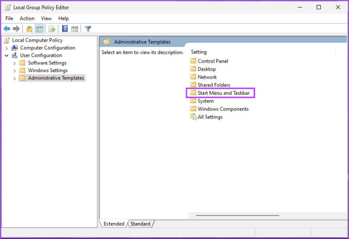Select Shared Folders text in list

pyautogui.click(x=214, y=85)
